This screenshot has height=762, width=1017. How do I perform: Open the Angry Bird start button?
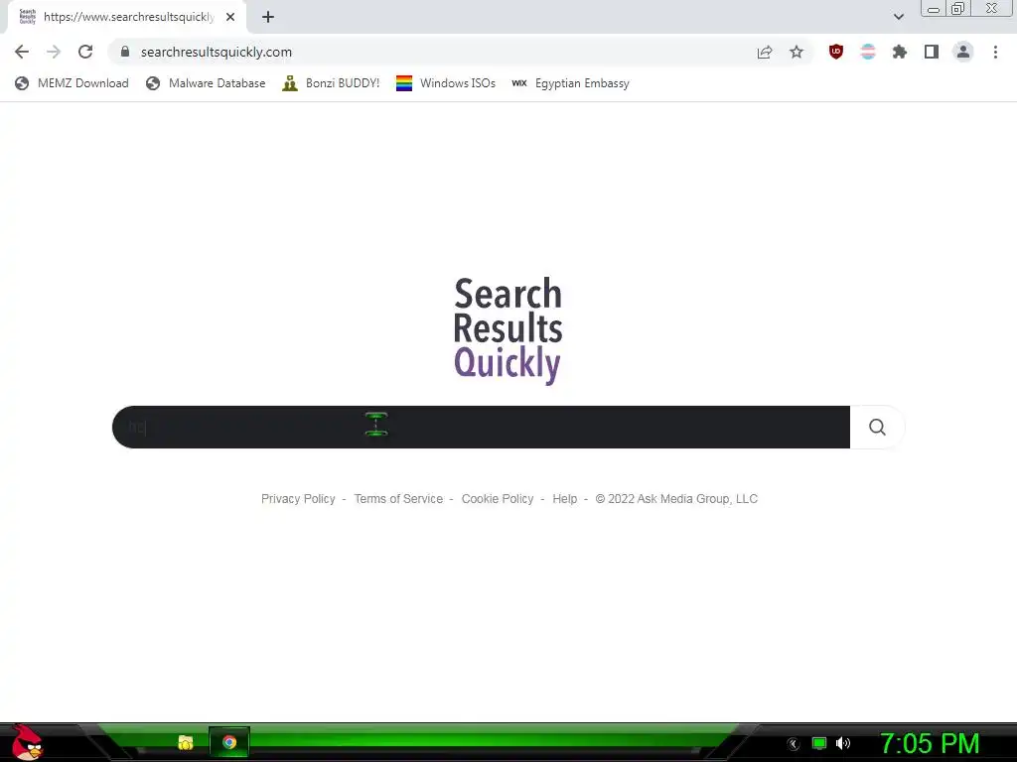tap(27, 742)
